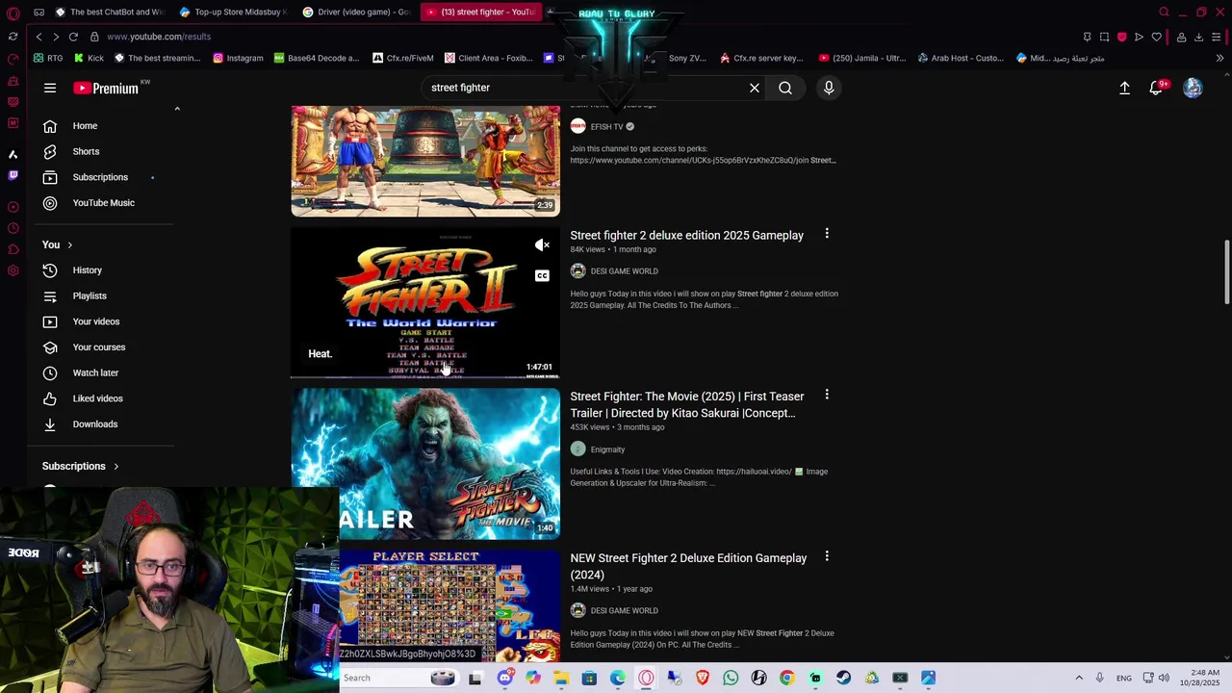Toggle captions on the video preview
The image size is (1232, 693).
pos(542,276)
